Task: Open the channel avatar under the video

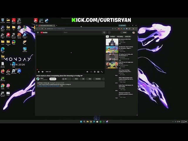Action: coord(38,79)
